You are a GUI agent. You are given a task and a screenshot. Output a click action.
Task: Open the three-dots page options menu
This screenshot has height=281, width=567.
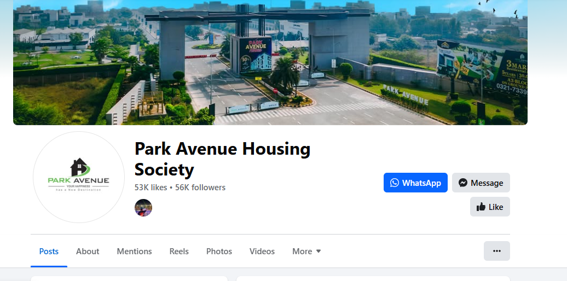click(497, 251)
